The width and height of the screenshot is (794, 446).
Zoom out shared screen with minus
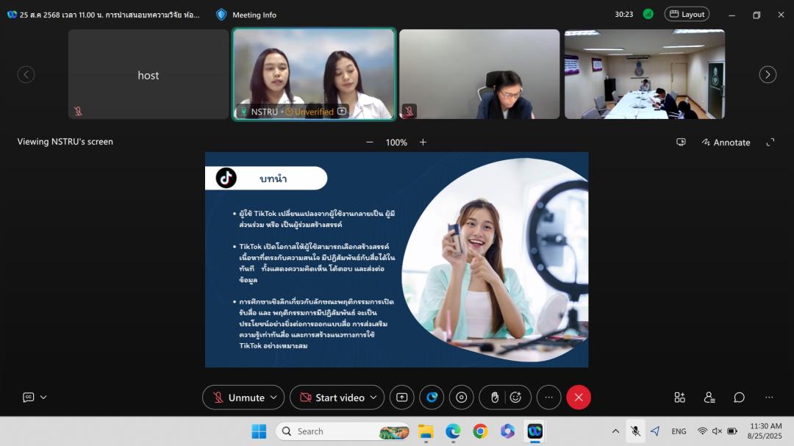point(370,143)
